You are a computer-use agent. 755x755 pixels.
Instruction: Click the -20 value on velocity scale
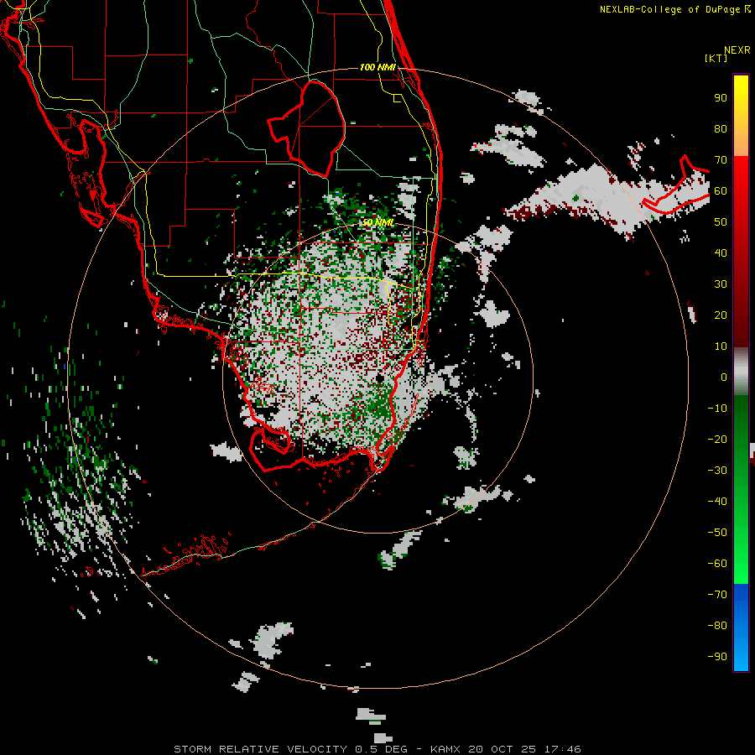click(717, 440)
